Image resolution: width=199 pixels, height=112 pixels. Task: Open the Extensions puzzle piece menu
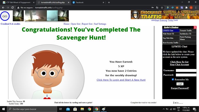187,8
